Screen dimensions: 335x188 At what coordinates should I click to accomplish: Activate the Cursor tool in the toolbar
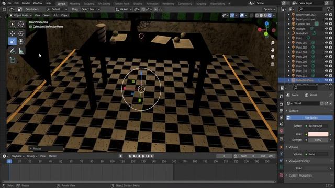point(21,25)
